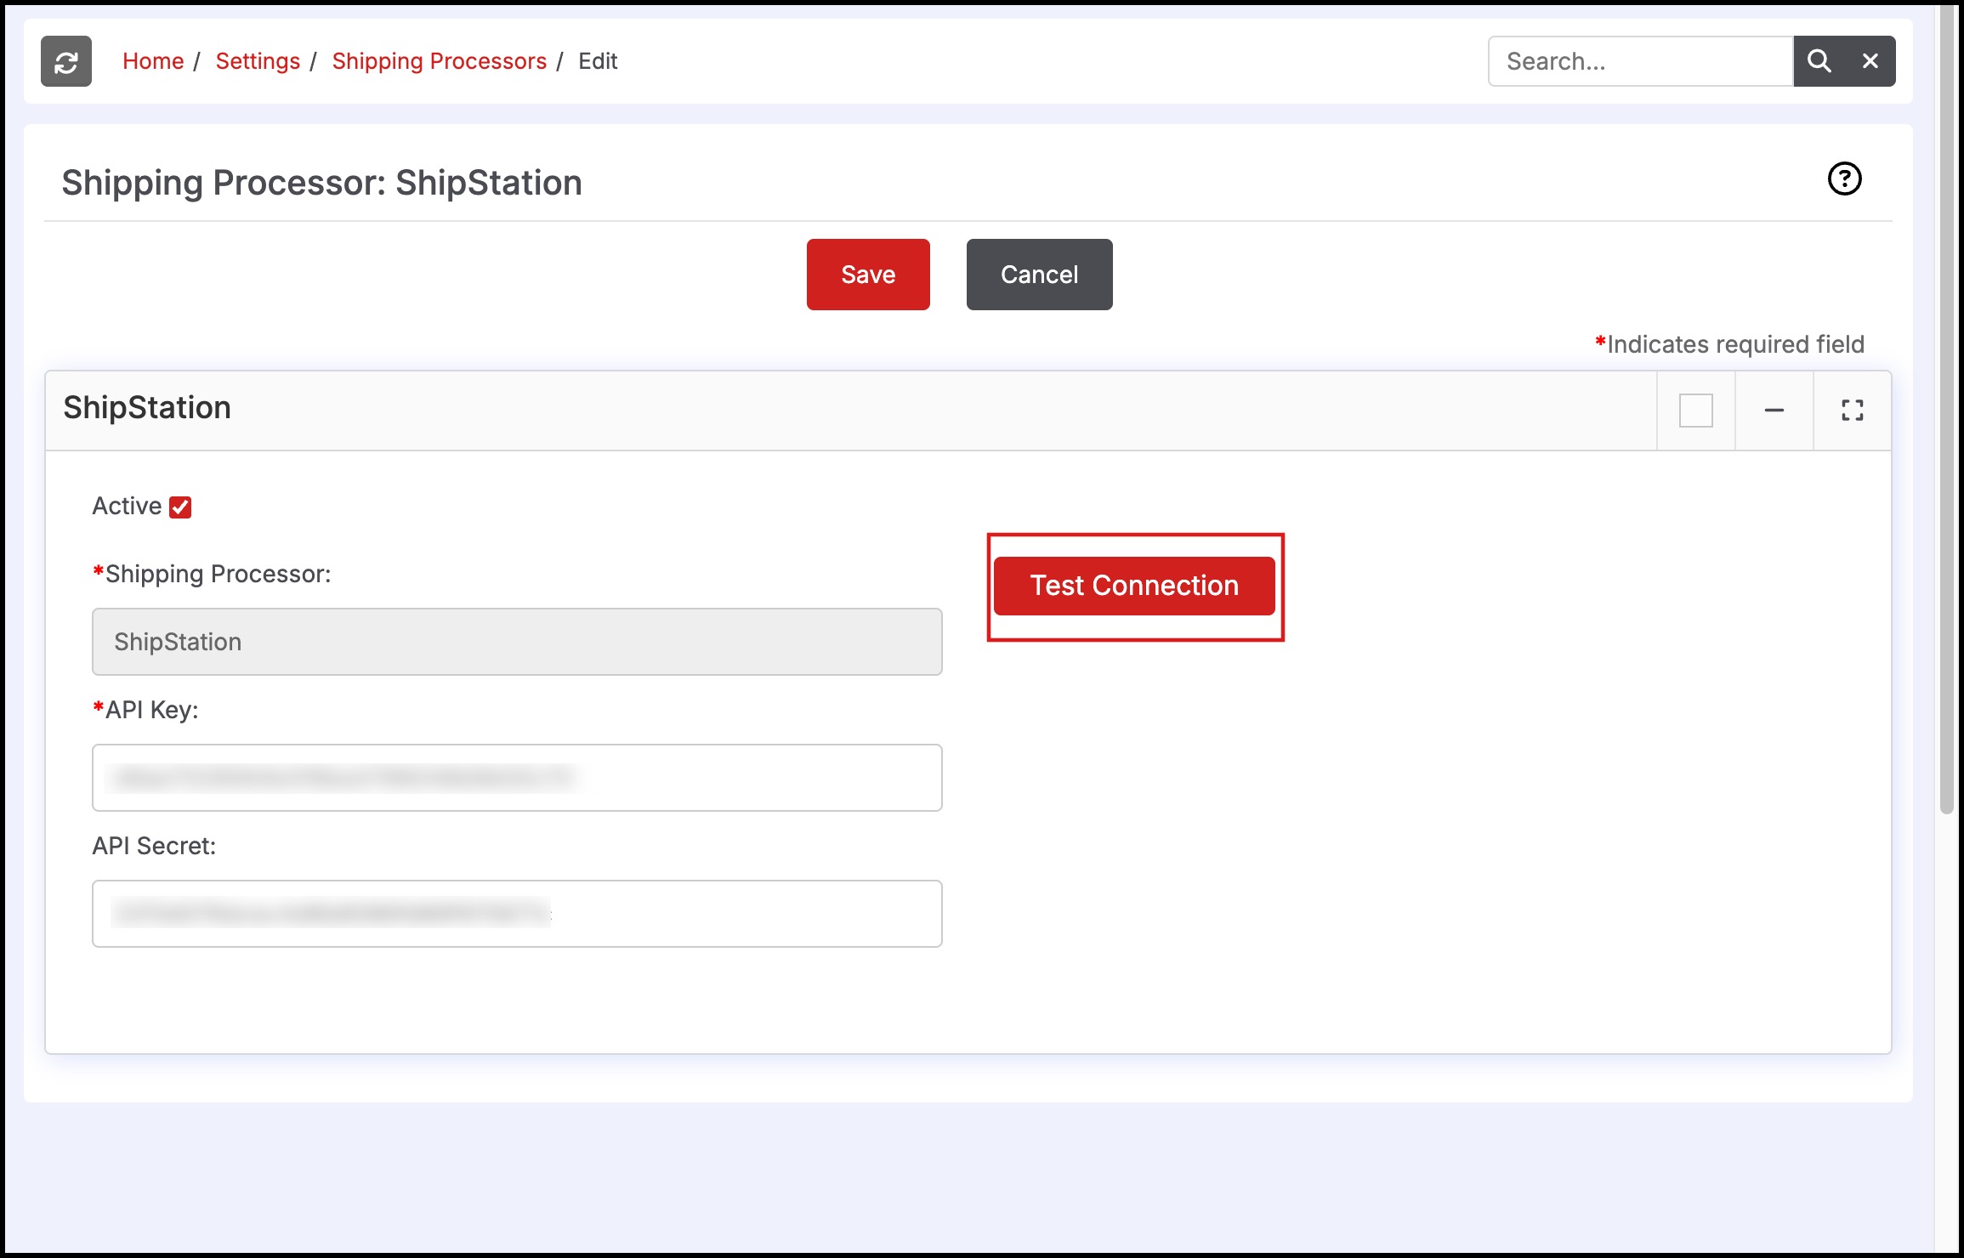
Task: Focus the Search input field
Action: point(1640,61)
